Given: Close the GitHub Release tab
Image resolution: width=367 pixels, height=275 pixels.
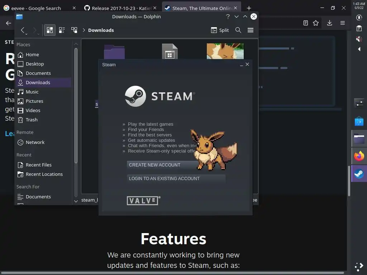Looking at the screenshot, I should click(x=155, y=8).
